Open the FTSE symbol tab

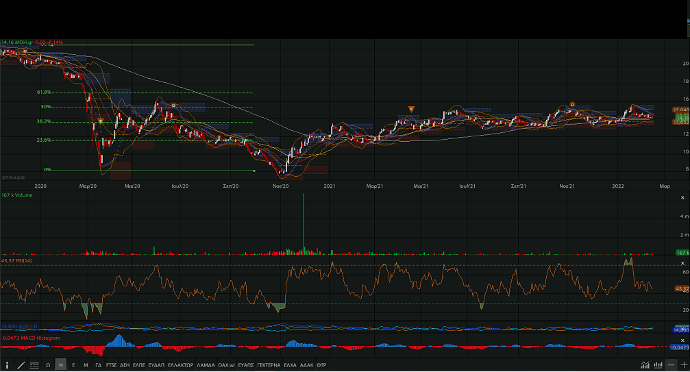click(111, 365)
